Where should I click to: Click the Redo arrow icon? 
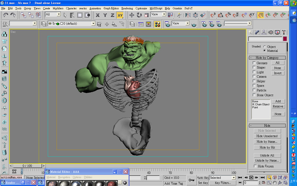[x=13, y=15]
